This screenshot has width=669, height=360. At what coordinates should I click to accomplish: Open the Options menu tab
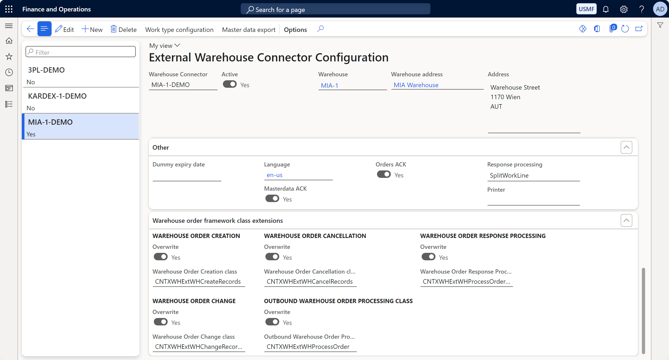tap(295, 30)
